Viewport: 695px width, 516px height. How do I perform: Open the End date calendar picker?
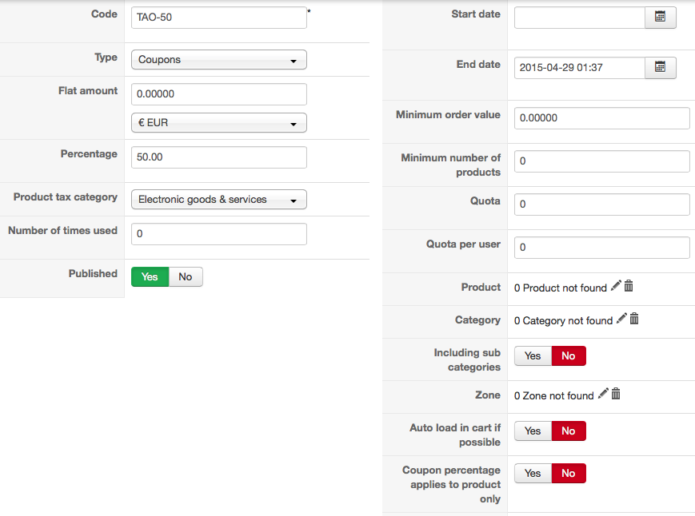(x=660, y=68)
